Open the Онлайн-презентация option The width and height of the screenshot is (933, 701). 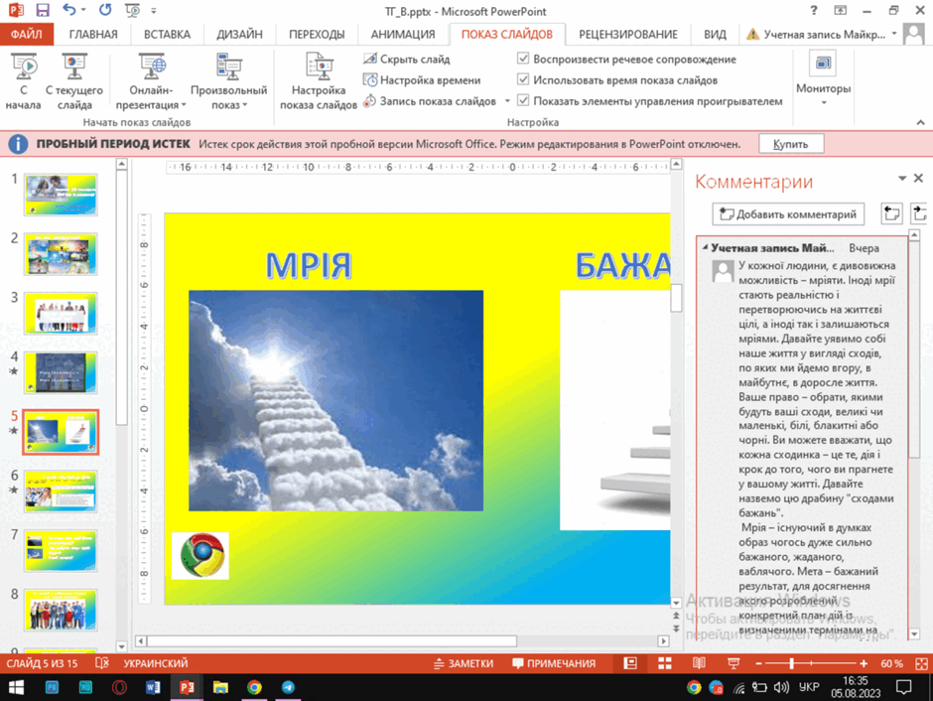click(x=151, y=81)
